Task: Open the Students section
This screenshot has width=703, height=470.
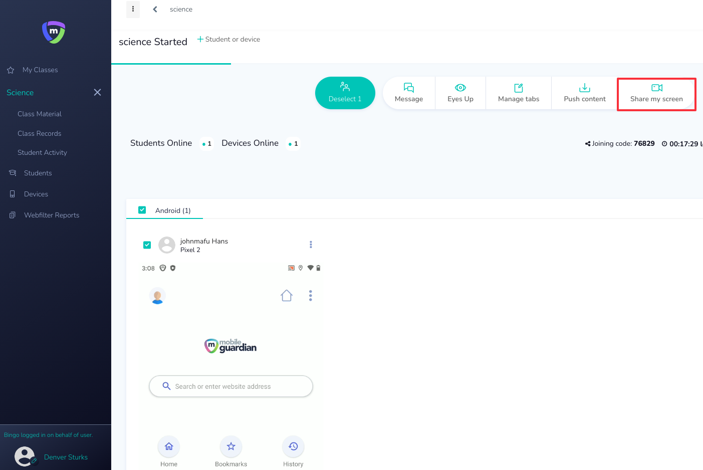Action: click(x=38, y=173)
